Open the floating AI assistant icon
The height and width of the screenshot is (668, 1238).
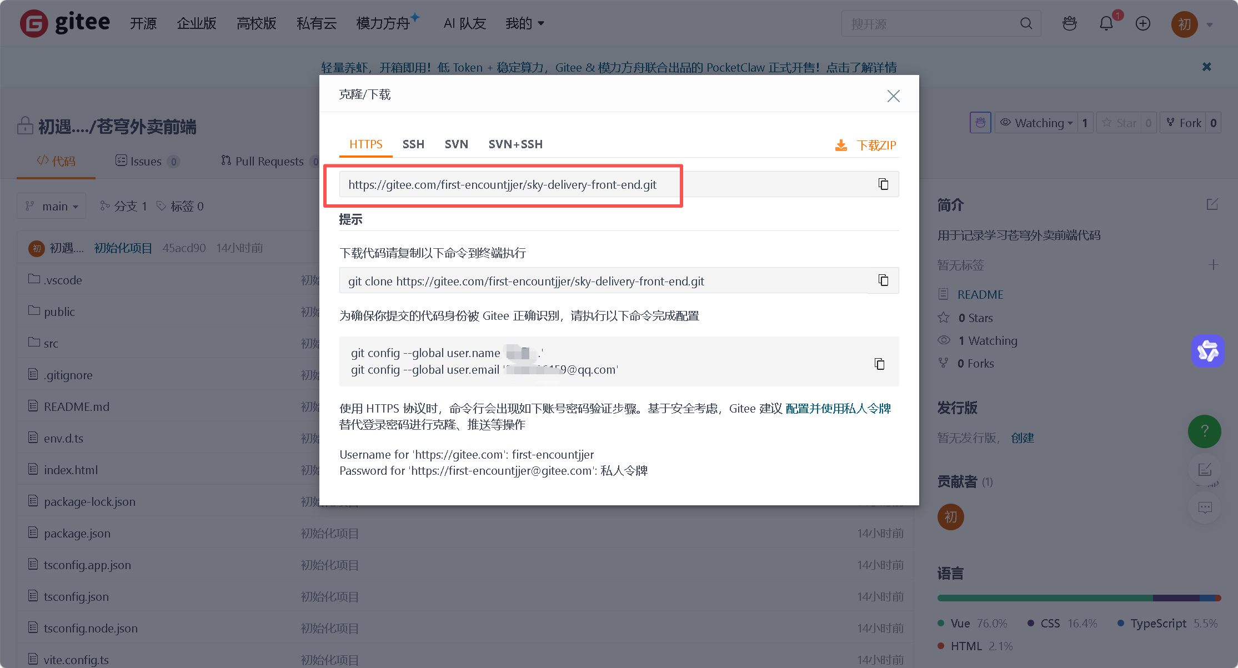[1207, 350]
